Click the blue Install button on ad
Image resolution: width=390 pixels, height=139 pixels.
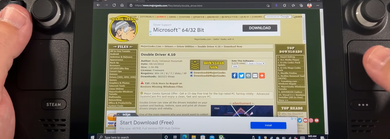(268, 125)
